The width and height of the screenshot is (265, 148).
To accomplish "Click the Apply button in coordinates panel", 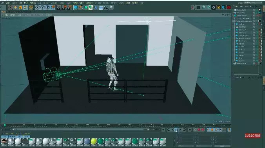I will coord(222,146).
